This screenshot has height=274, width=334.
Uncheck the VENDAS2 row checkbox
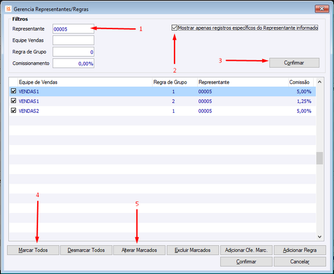(x=13, y=111)
